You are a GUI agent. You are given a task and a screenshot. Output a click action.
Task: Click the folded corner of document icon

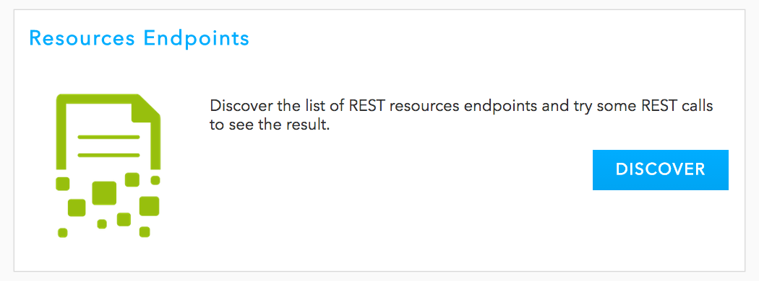(x=146, y=107)
